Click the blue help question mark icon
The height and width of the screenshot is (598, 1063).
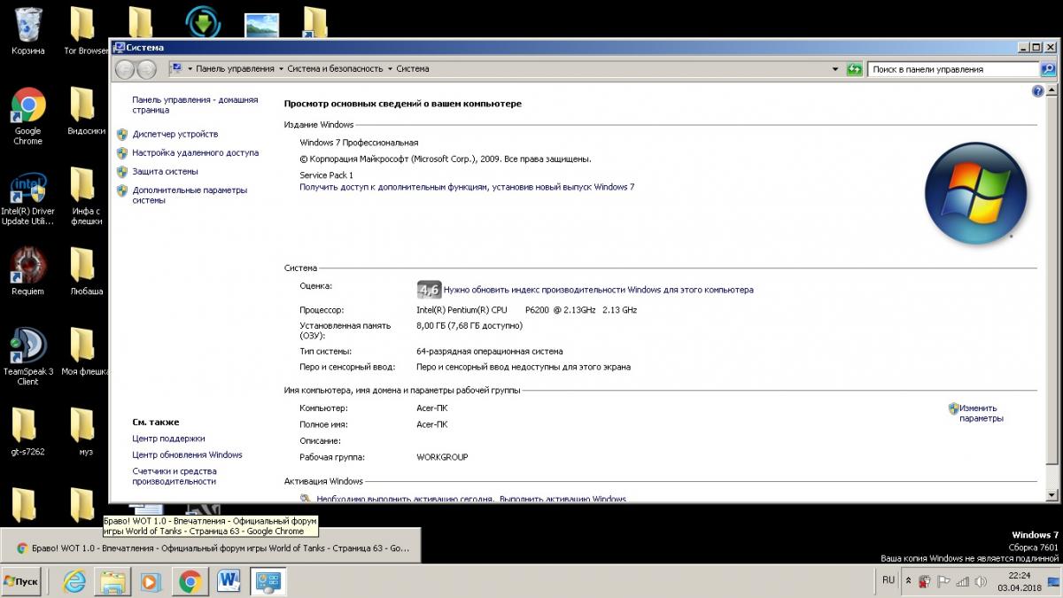[x=1038, y=91]
